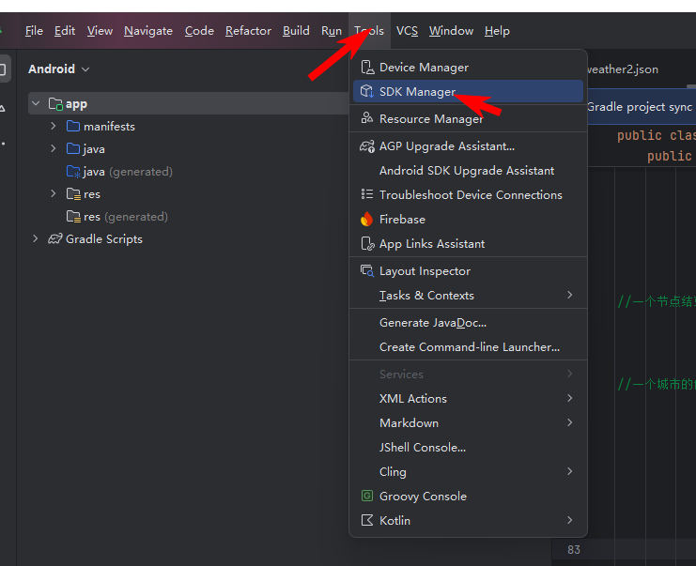
Task: Click the app module folder icon
Action: pyautogui.click(x=55, y=104)
